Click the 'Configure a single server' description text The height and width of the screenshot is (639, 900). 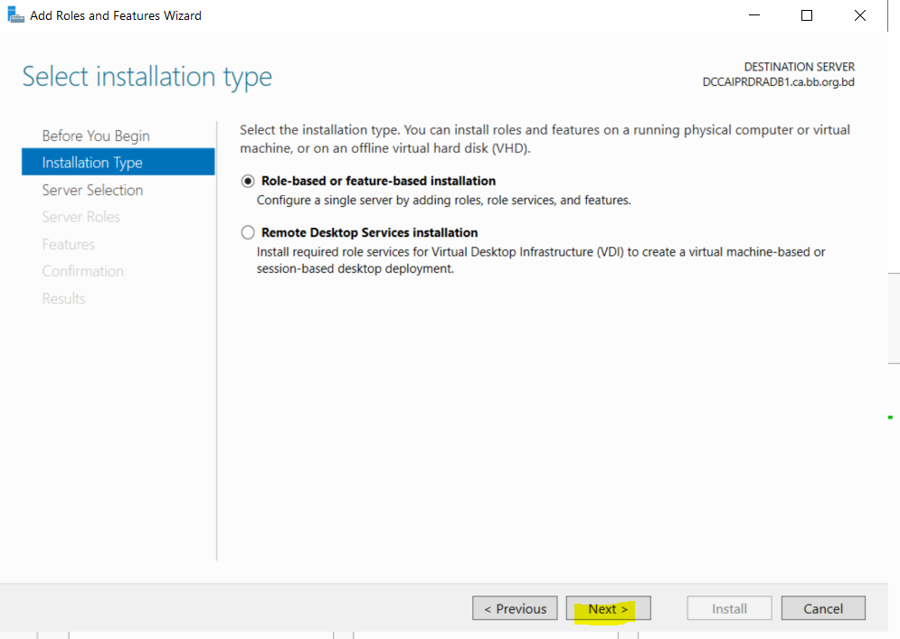point(444,200)
